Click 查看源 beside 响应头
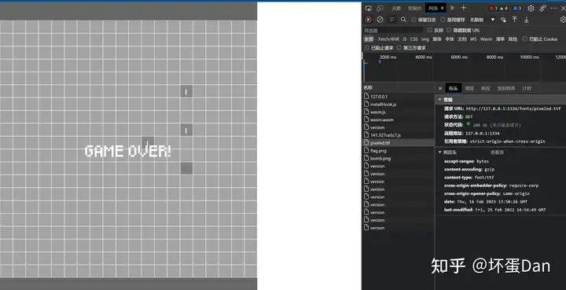The image size is (566, 290). 497,152
